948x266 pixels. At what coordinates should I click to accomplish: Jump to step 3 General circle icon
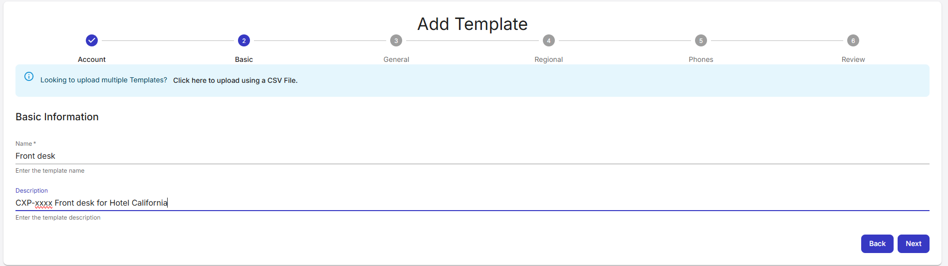396,40
